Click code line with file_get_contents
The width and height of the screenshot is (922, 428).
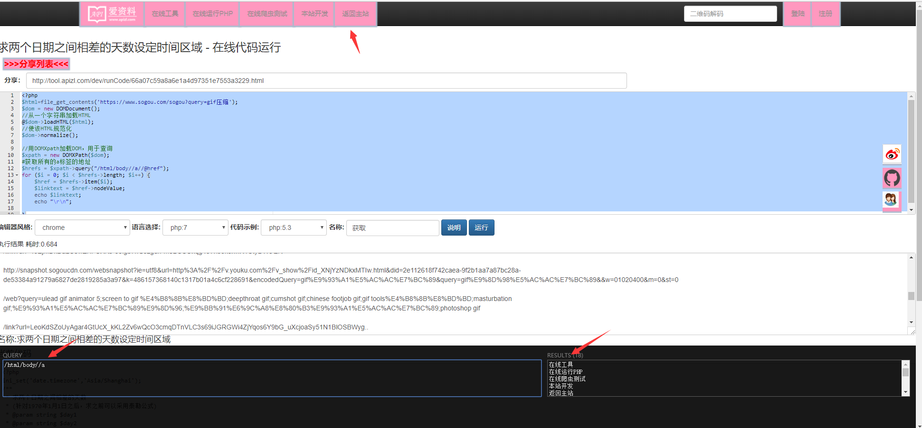pos(130,102)
